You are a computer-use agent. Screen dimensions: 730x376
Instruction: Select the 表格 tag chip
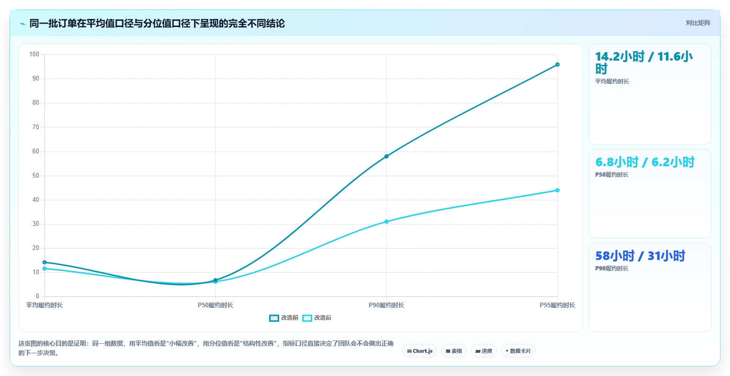(454, 351)
